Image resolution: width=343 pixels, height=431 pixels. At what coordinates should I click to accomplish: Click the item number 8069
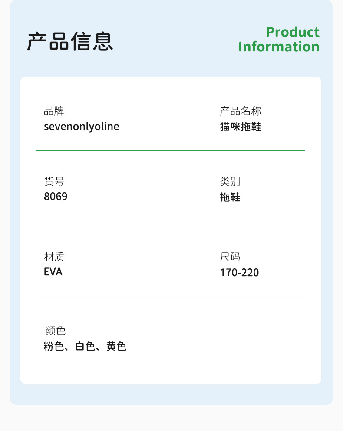pos(56,197)
